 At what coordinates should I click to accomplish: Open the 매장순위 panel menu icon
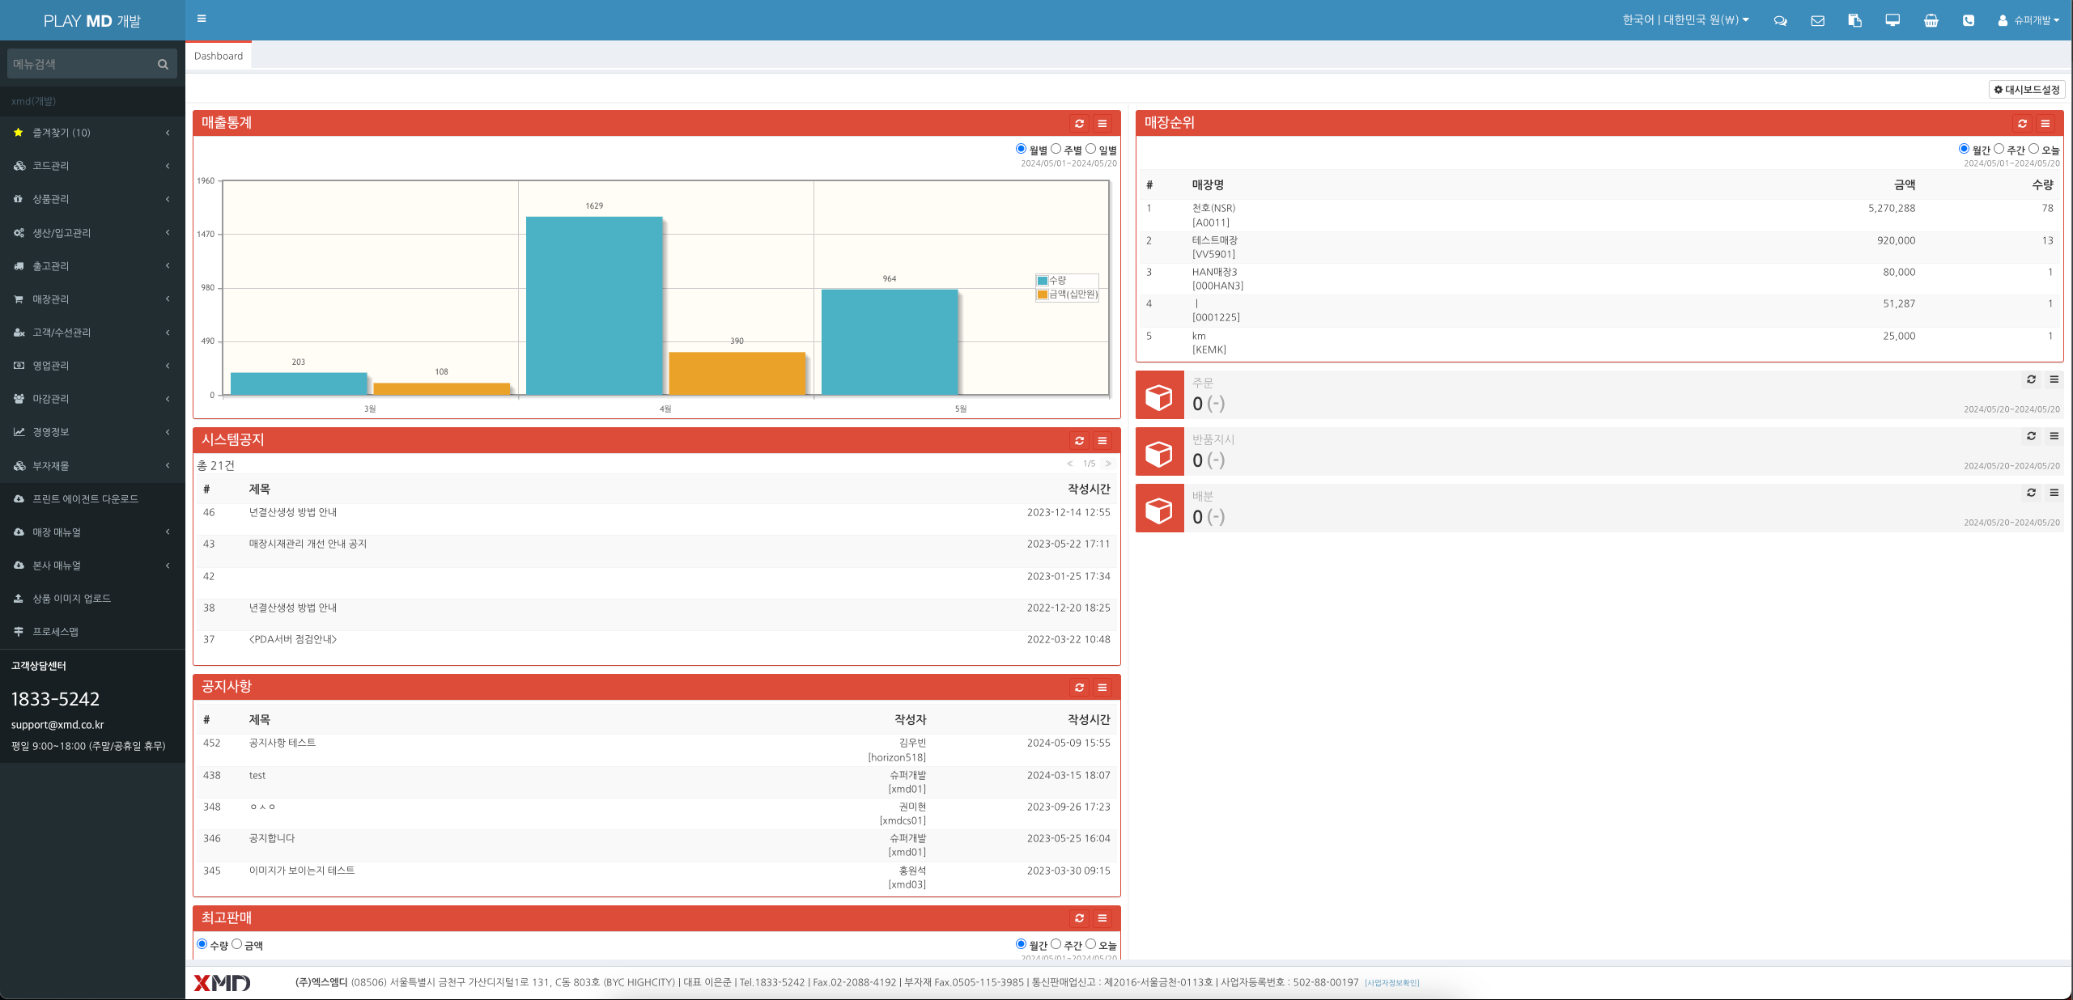click(2045, 123)
